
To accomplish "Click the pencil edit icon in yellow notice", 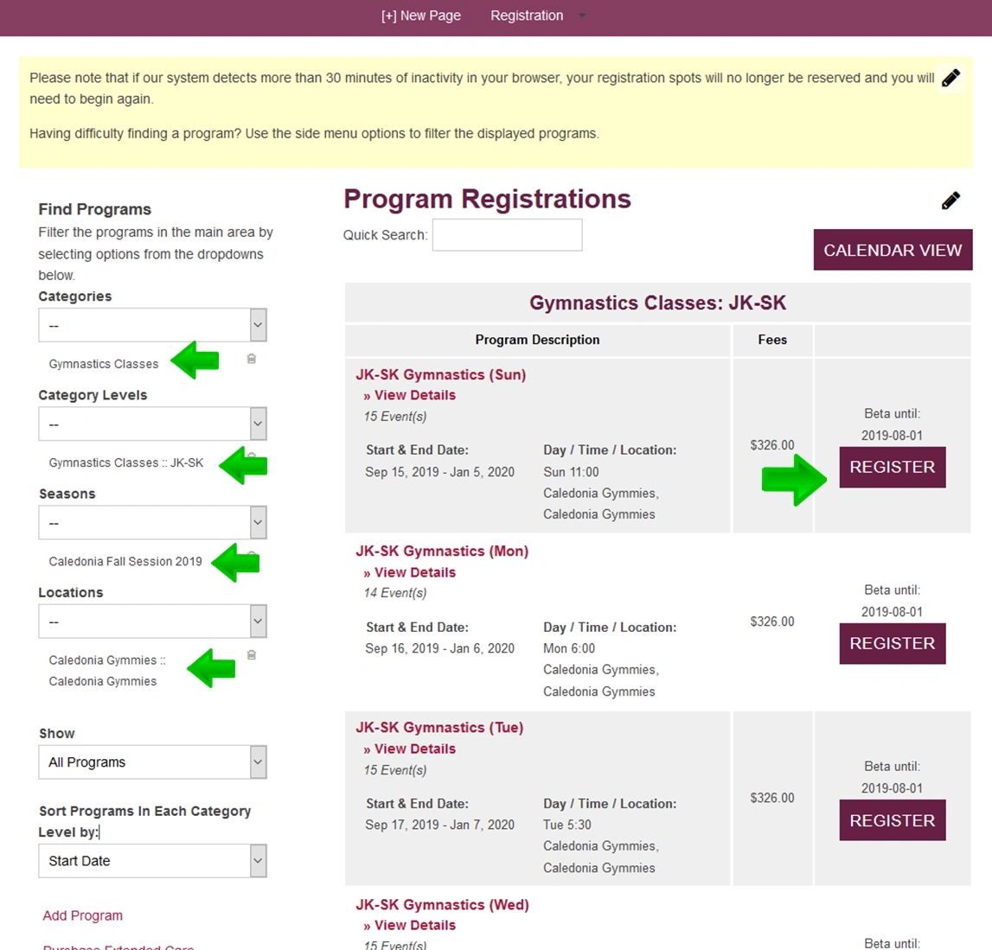I will (950, 78).
